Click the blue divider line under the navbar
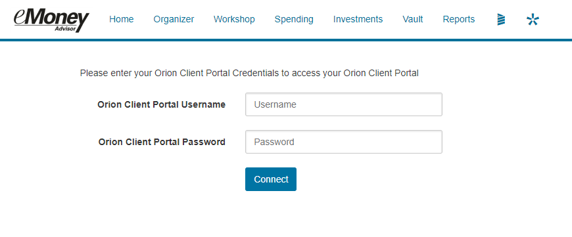Image resolution: width=572 pixels, height=237 pixels. [286, 40]
